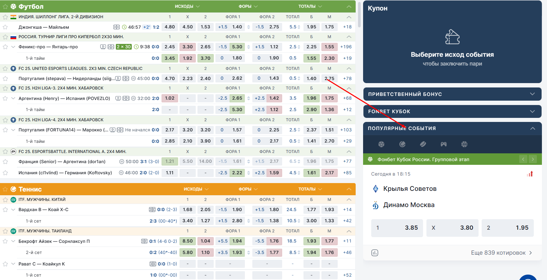Viewport: 547px width, 280px height.
Task: Show next popular event with right arrow
Action: [x=533, y=159]
